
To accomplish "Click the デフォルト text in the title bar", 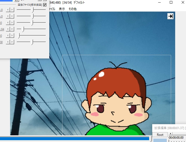I will (79, 2).
